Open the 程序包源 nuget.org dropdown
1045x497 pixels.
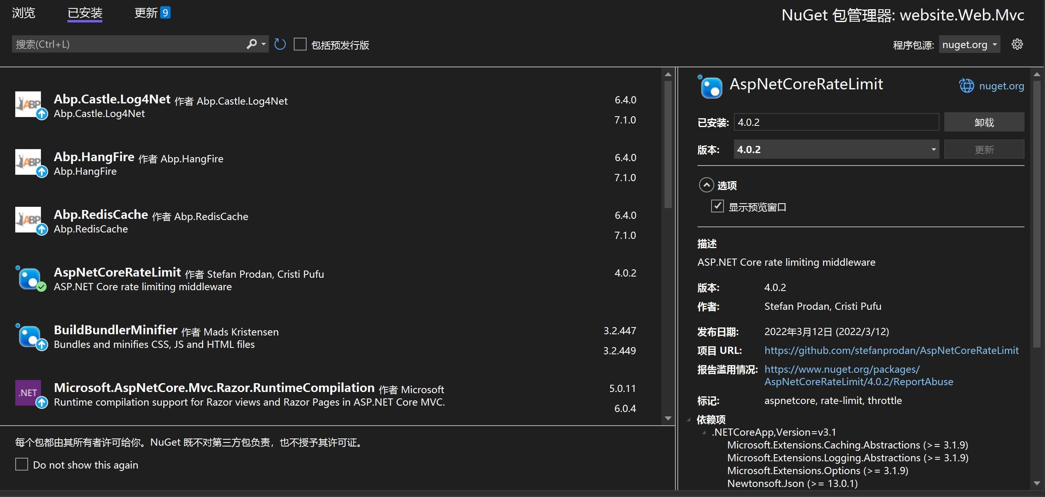pos(970,44)
